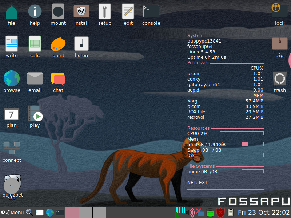
Task: Open the network disconnected tray icon
Action: (200, 213)
